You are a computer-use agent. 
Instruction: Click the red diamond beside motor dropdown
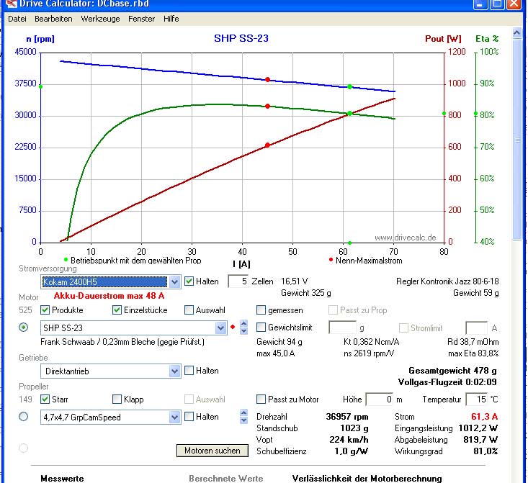233,328
